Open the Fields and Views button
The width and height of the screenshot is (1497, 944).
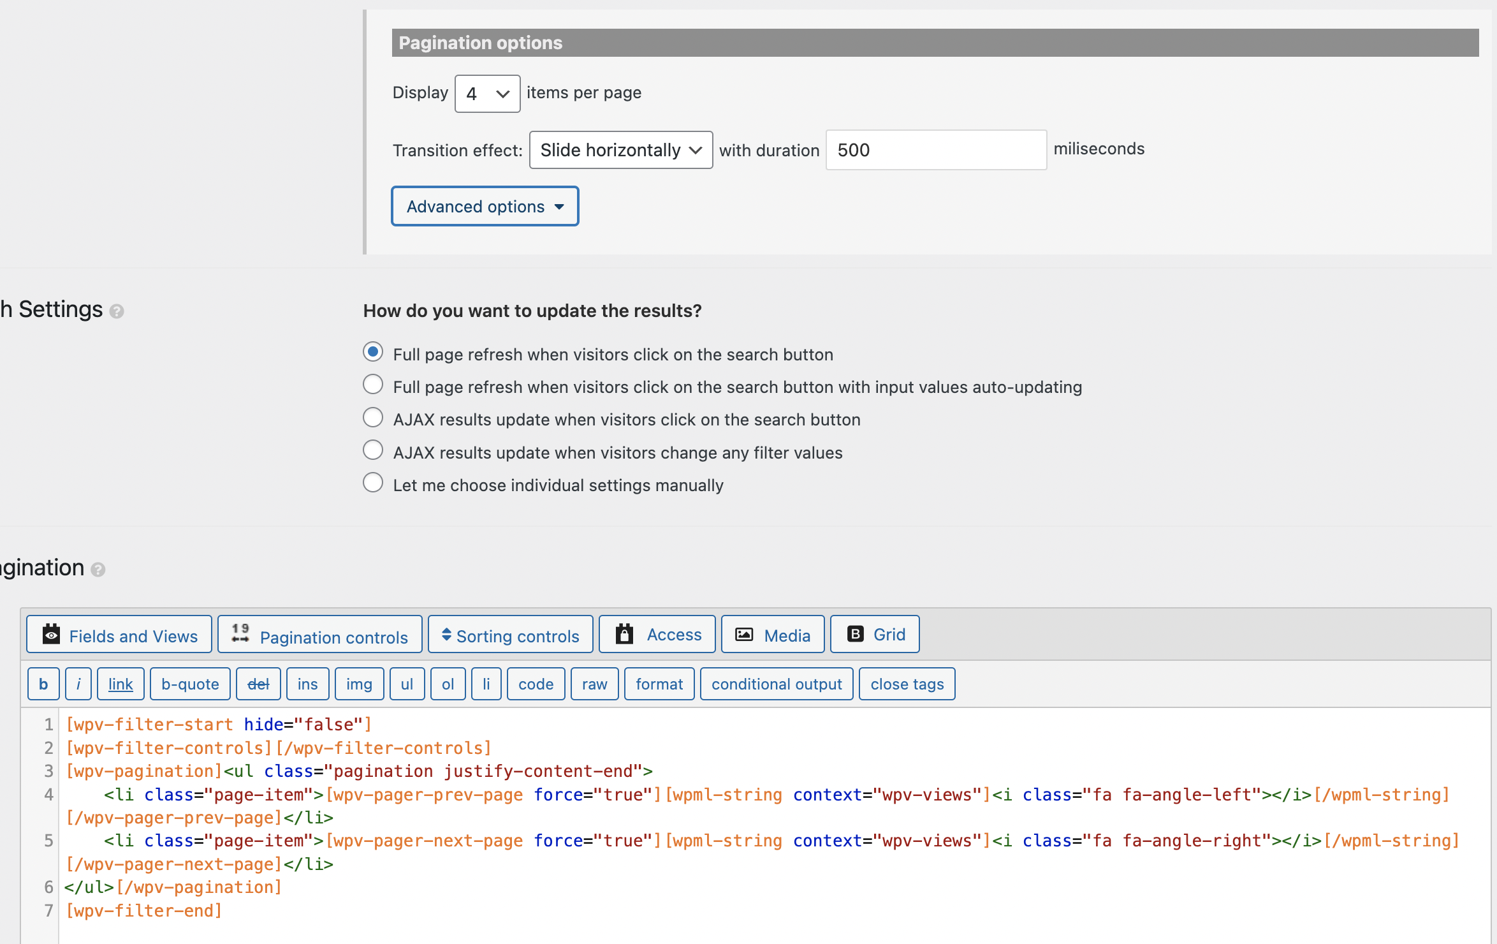[119, 635]
